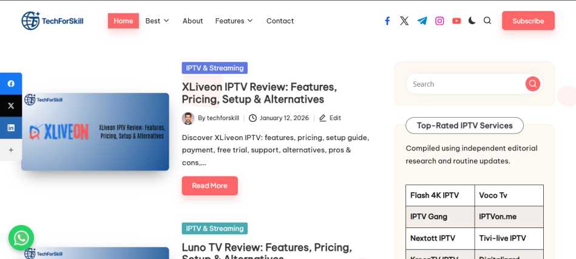Click the sidebar Search input field
The width and height of the screenshot is (576, 259).
(464, 84)
